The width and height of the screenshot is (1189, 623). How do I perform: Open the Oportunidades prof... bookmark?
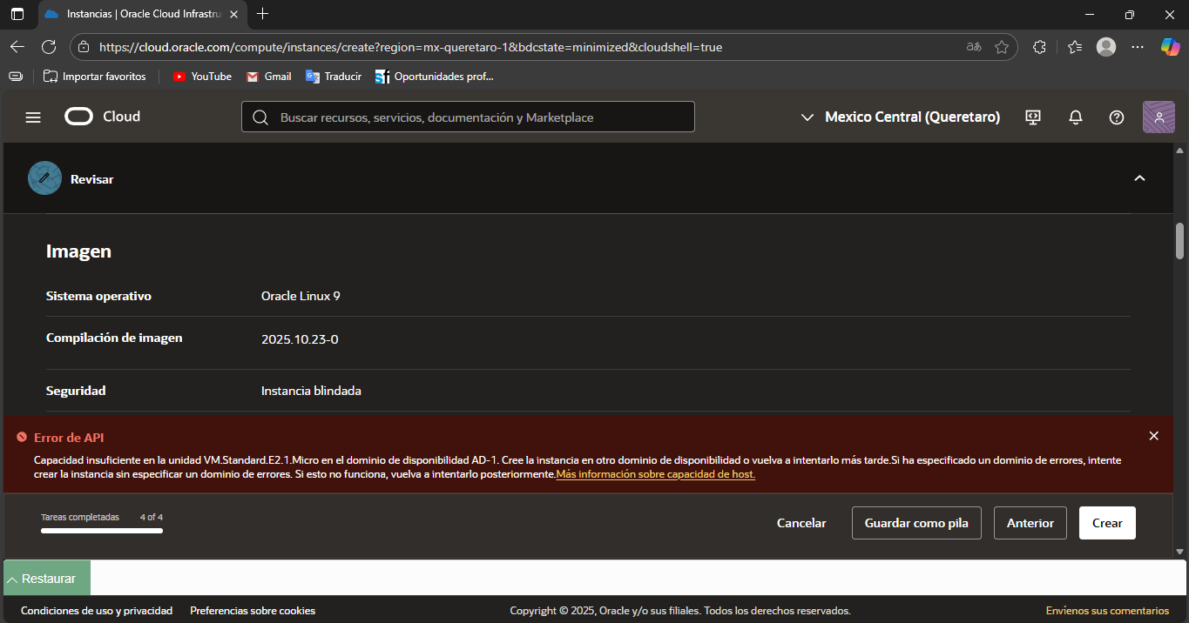(x=434, y=77)
